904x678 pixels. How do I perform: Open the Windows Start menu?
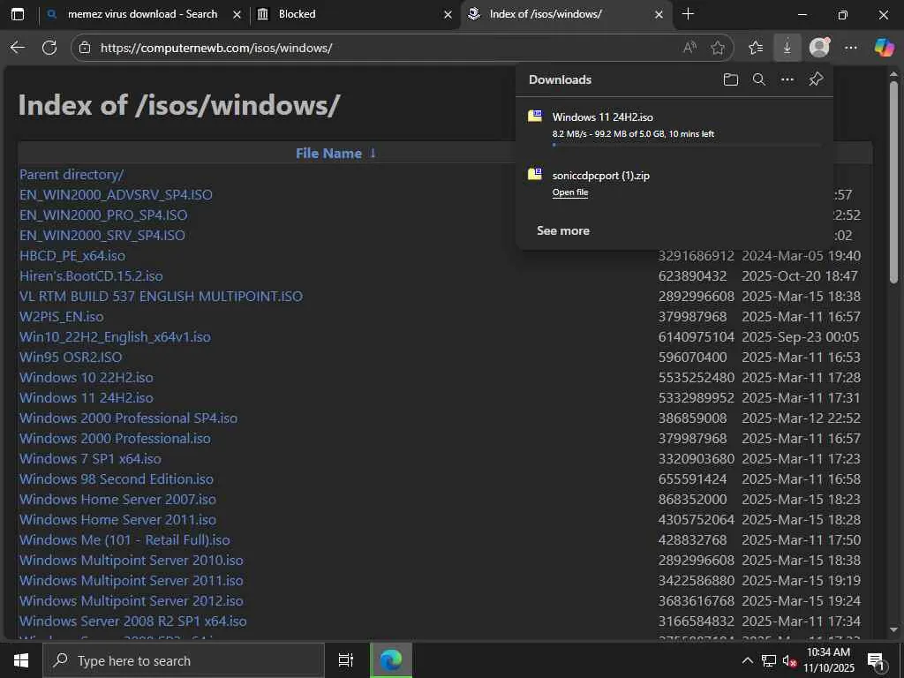(21, 660)
